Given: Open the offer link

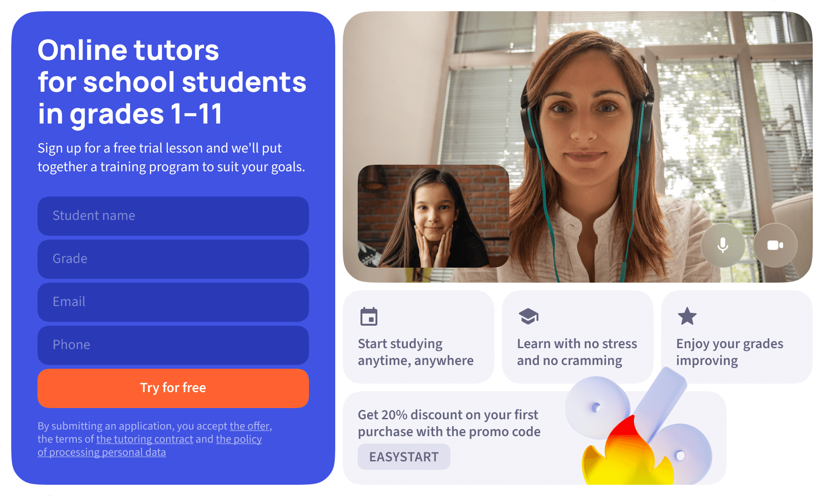Looking at the screenshot, I should tap(250, 426).
